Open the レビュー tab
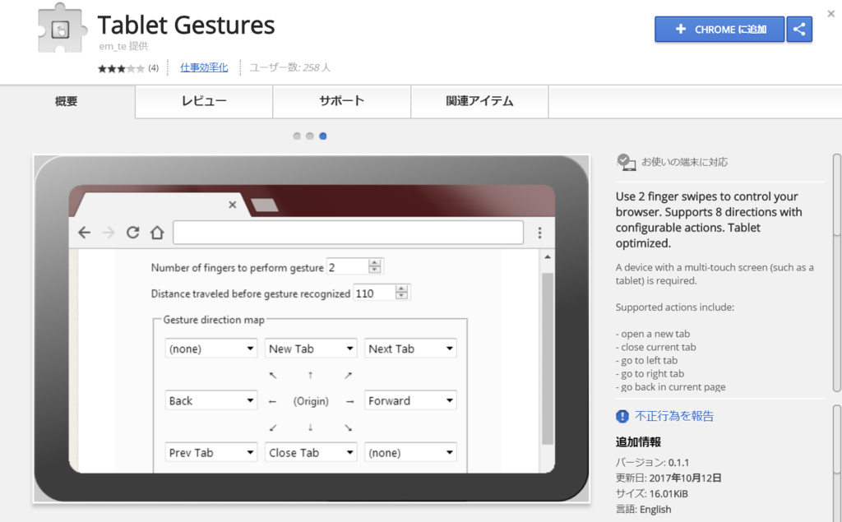 click(204, 101)
